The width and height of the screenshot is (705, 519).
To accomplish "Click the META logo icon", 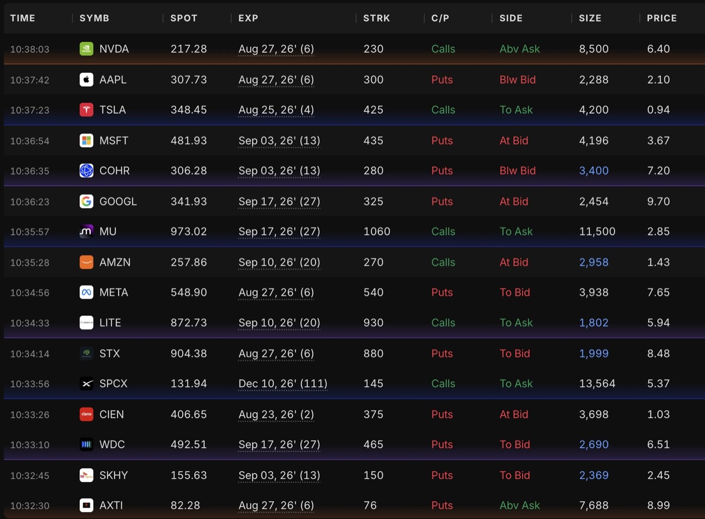I will pos(86,292).
